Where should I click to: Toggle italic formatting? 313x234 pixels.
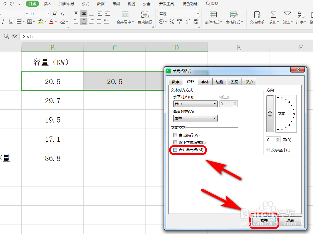point(3,22)
